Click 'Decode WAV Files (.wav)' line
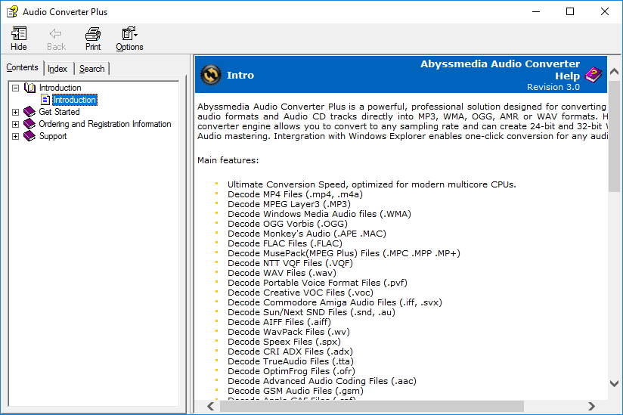 click(x=282, y=273)
